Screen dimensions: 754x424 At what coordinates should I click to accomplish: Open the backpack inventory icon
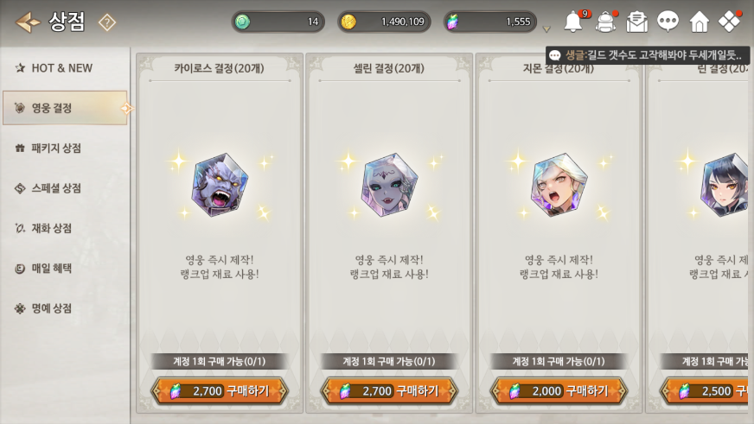(605, 22)
